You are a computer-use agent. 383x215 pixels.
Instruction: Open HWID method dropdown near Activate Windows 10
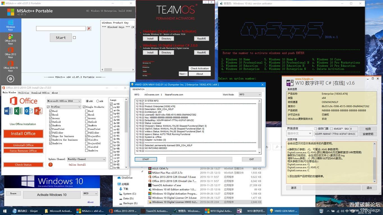90,193
